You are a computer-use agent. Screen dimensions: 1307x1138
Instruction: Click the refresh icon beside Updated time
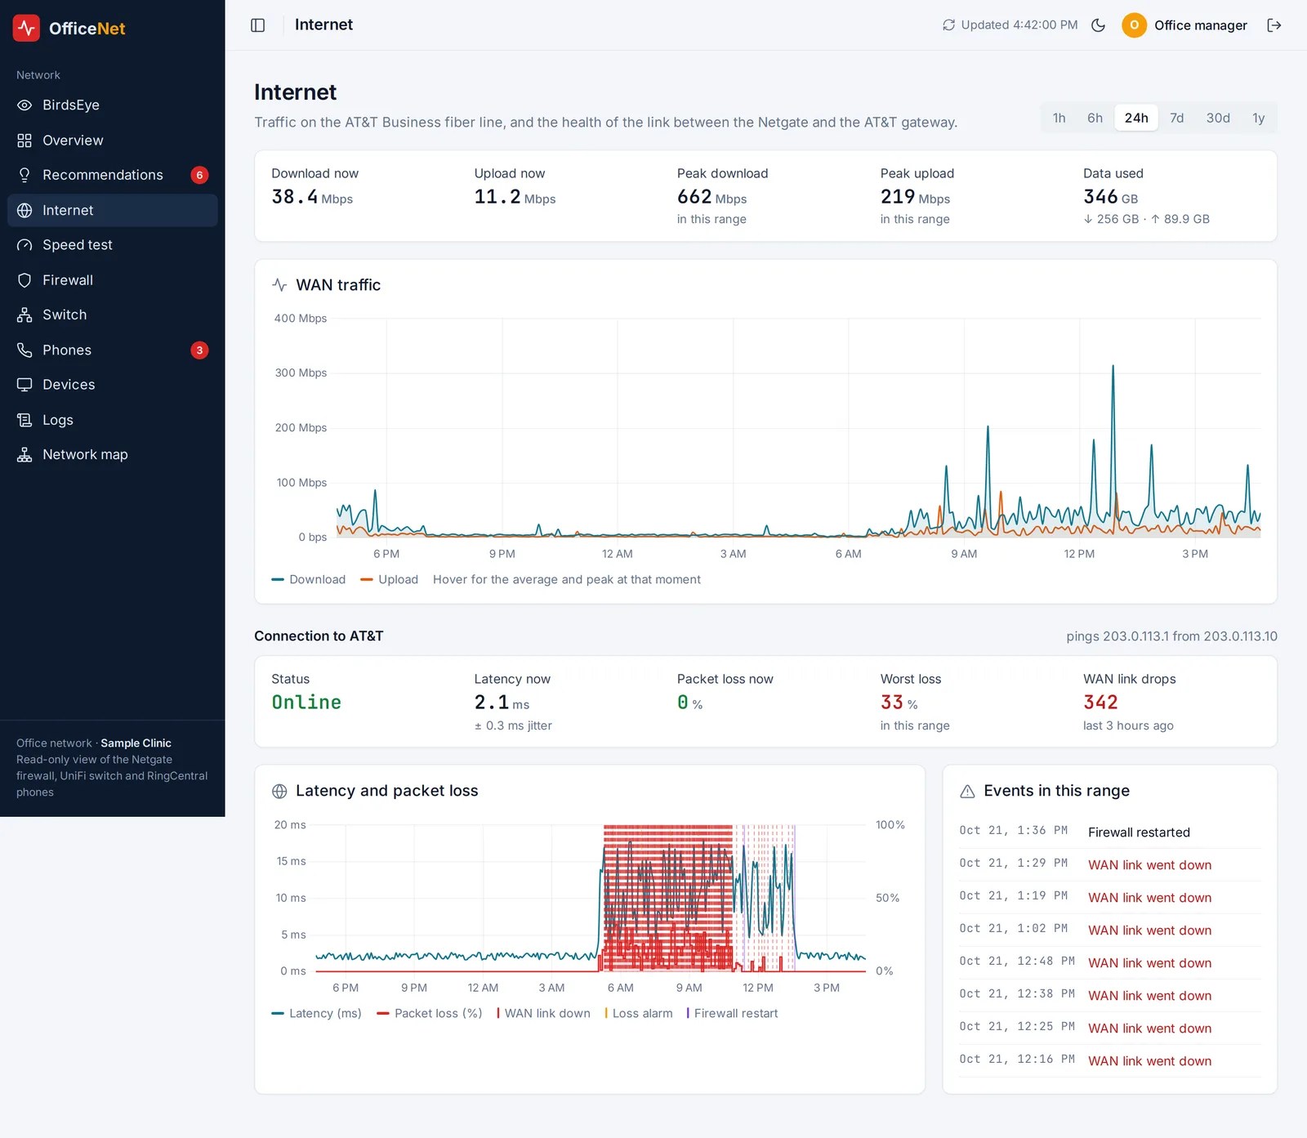(948, 25)
